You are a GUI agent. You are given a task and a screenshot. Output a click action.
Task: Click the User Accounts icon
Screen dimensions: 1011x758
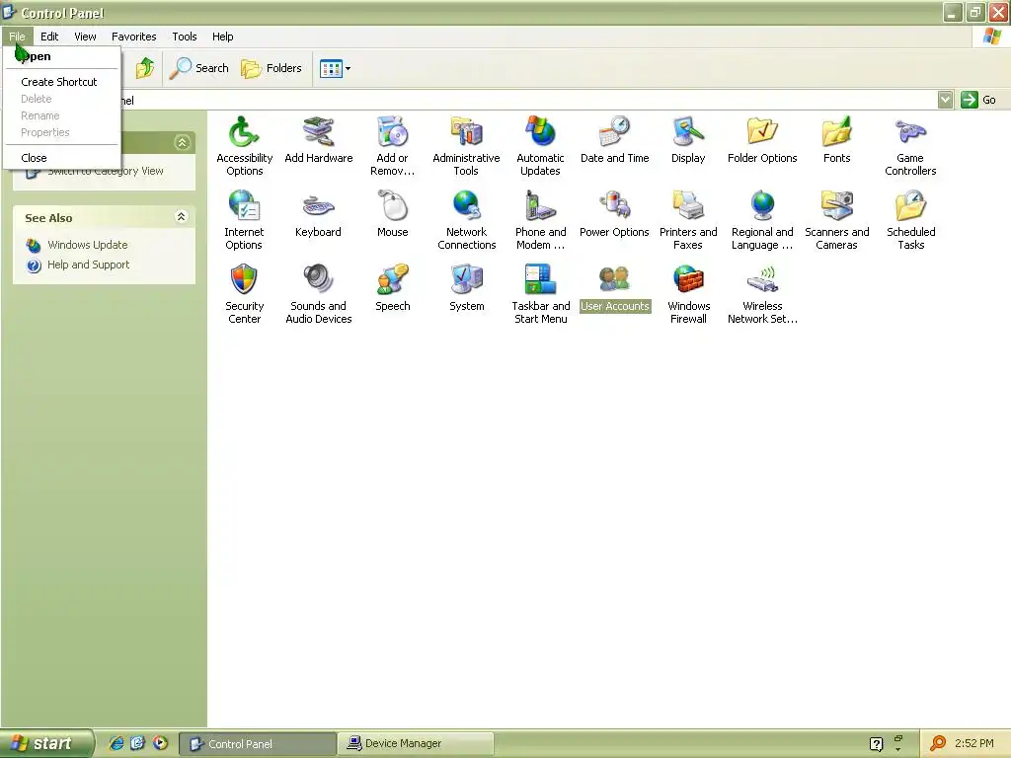tap(614, 279)
